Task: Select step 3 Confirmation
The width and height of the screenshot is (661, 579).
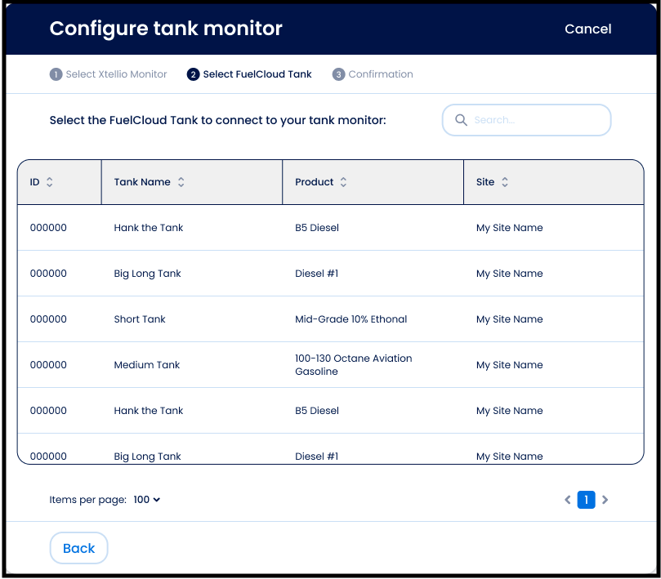Action: click(373, 74)
